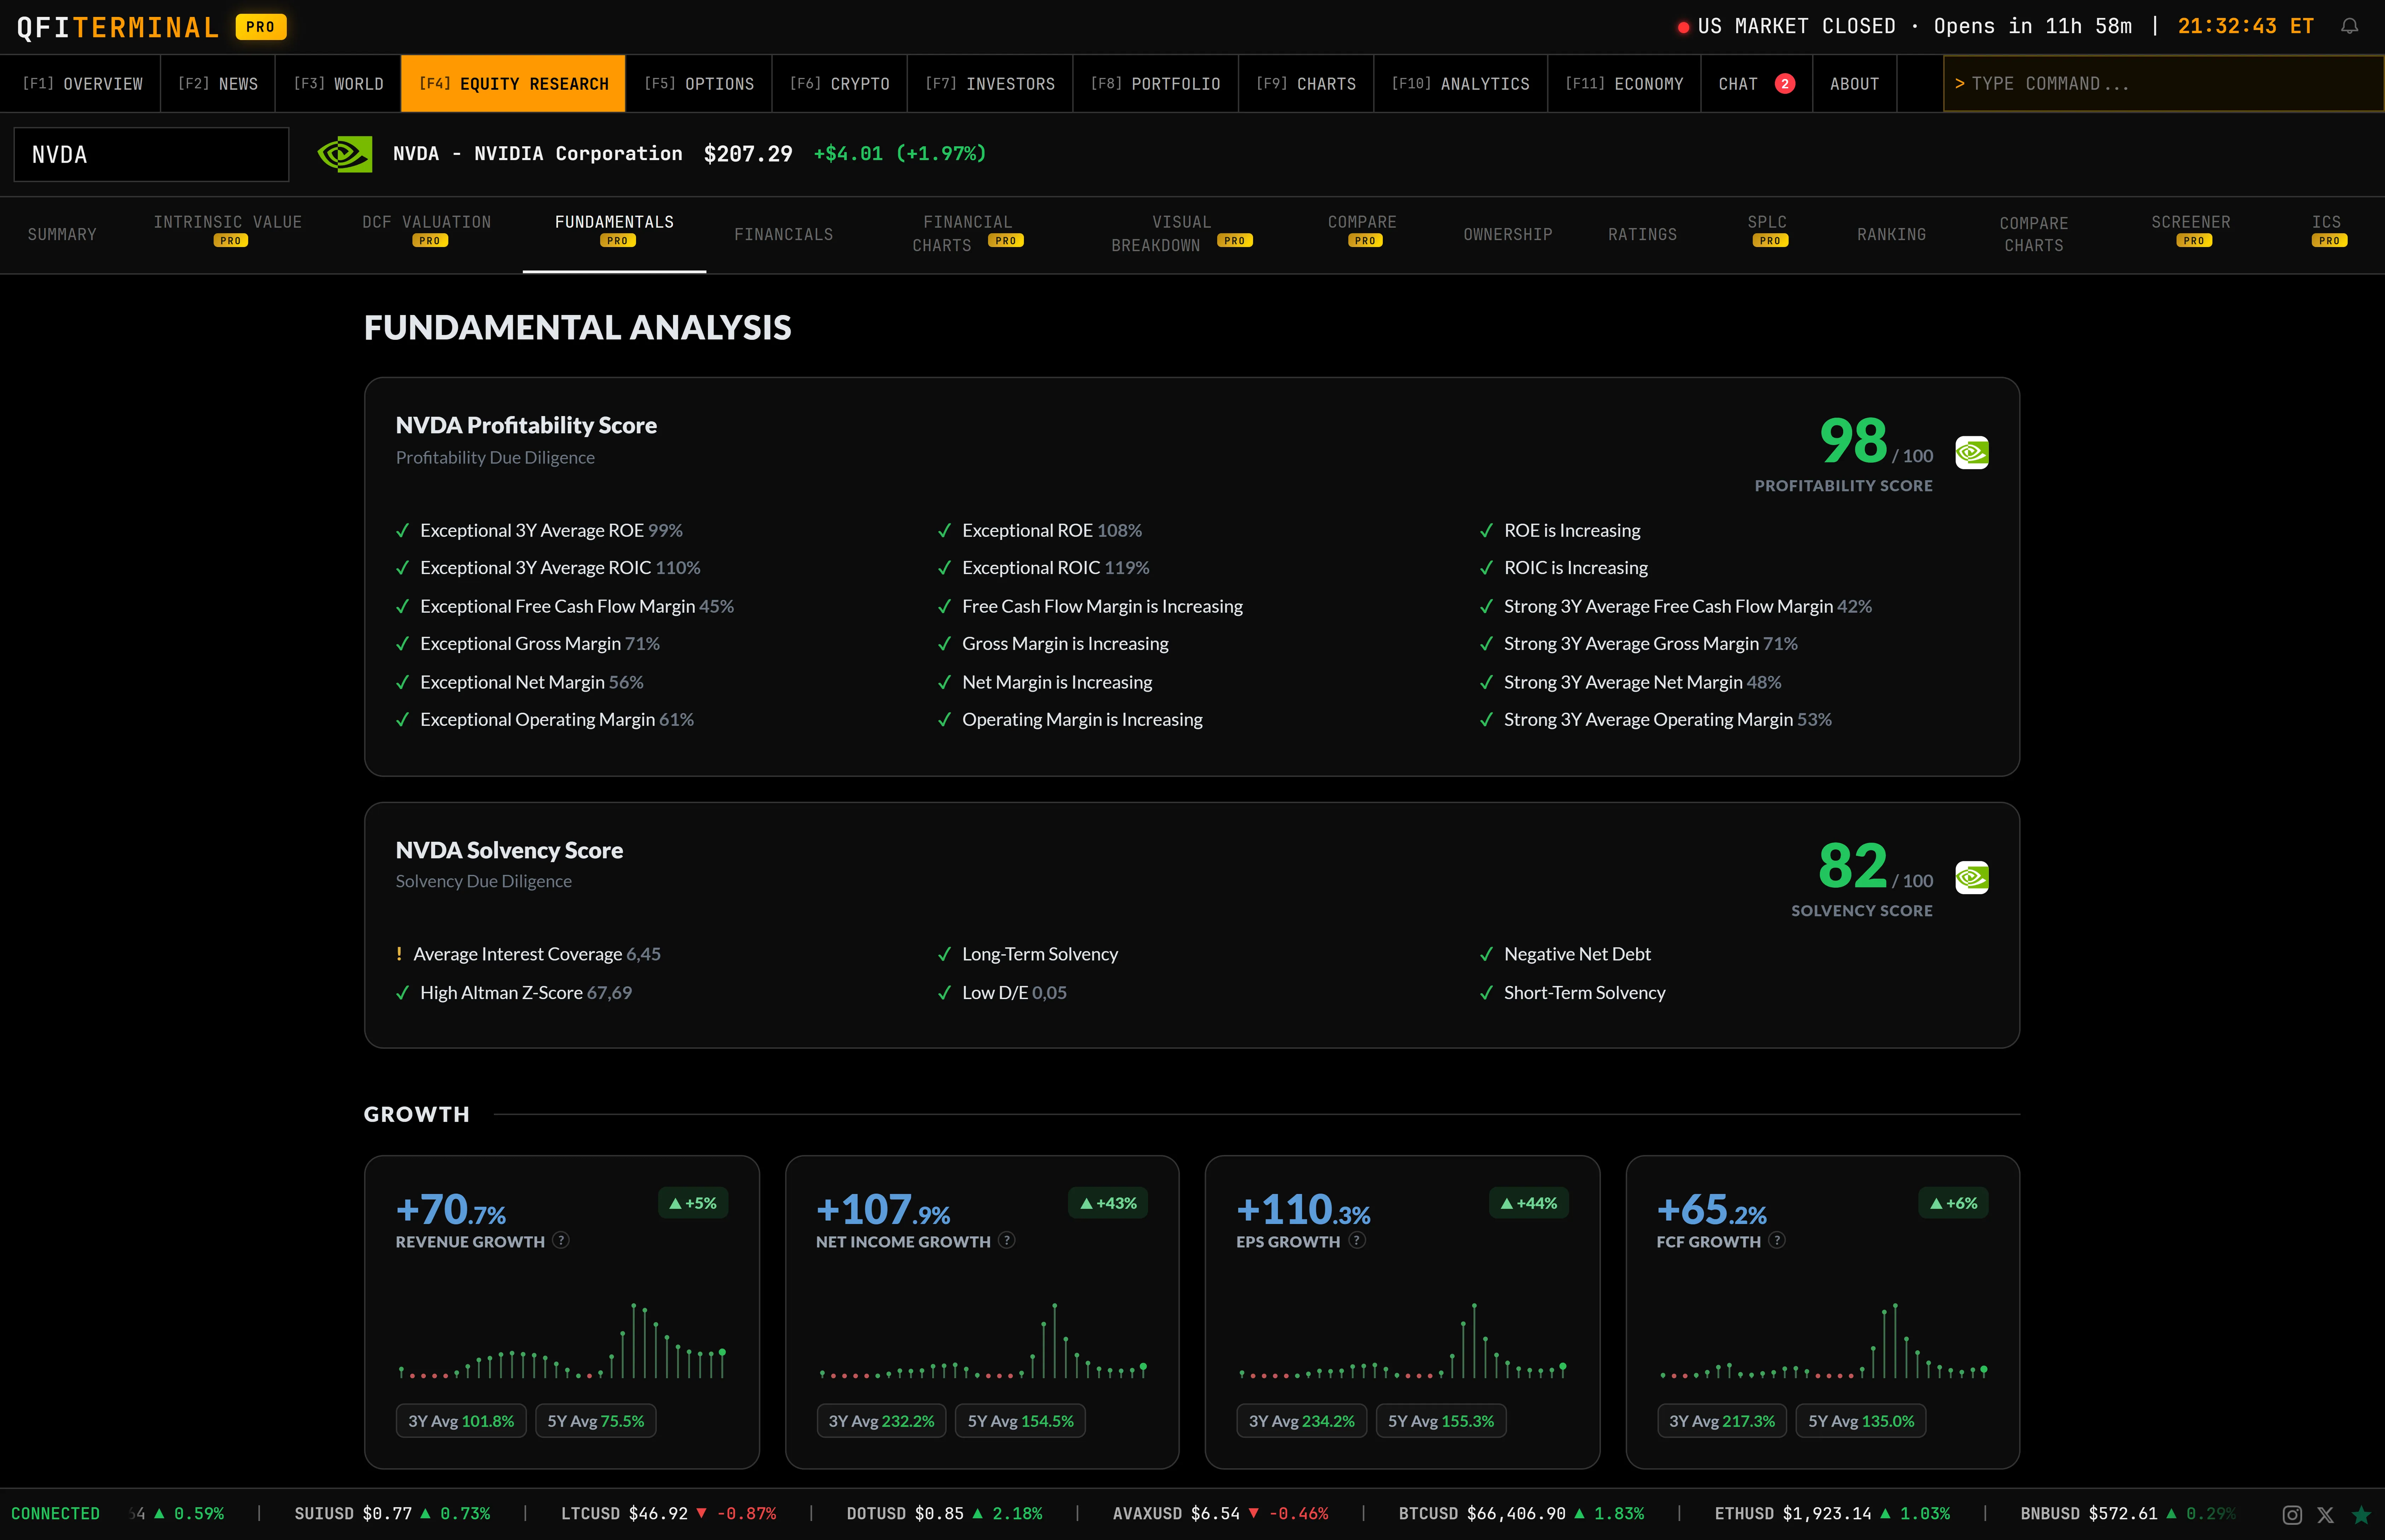Open the Revenue Growth help icon
The width and height of the screenshot is (2385, 1540).
pos(561,1240)
